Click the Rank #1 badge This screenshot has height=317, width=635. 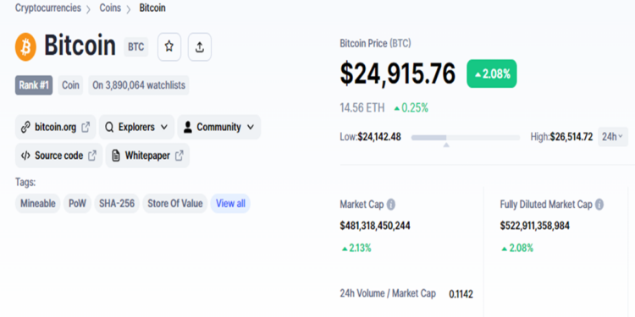[x=34, y=85]
